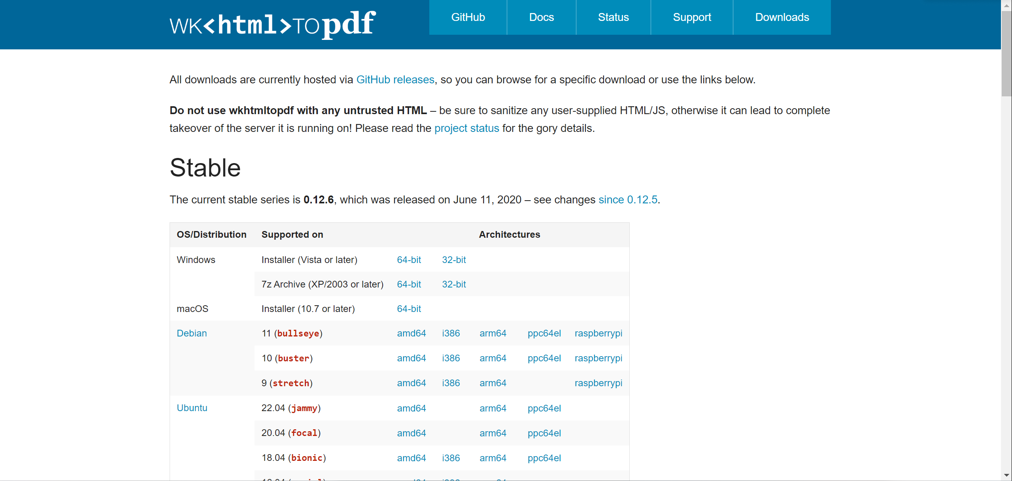Download ppc64el build for Ubuntu 20.04 focal
1012x481 pixels.
pos(544,433)
